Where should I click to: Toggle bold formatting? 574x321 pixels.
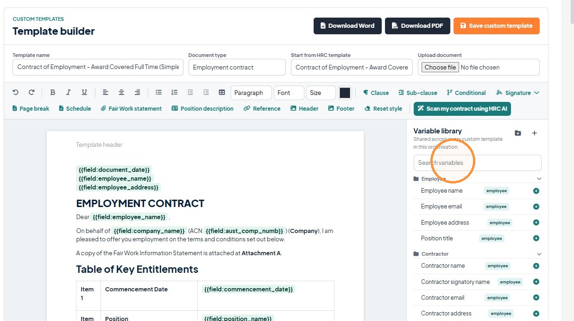53,93
